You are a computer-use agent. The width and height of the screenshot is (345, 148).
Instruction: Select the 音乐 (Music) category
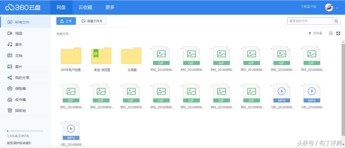click(19, 44)
